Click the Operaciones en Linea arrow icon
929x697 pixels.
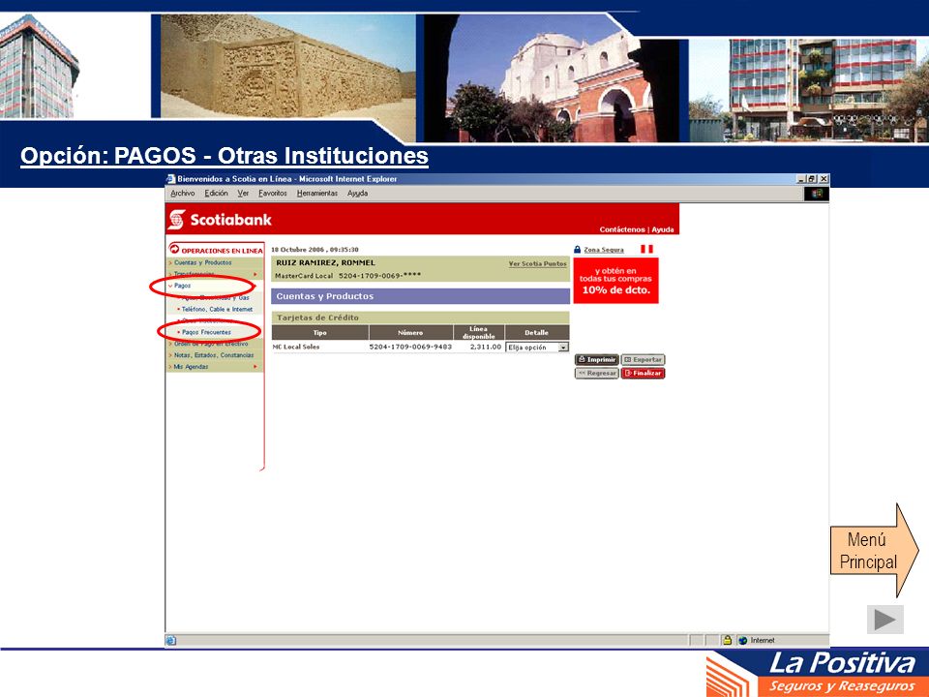tap(174, 249)
